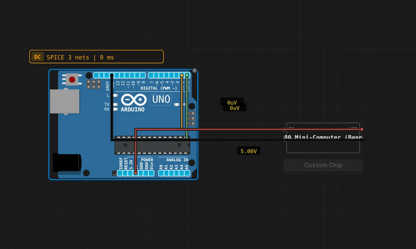The width and height of the screenshot is (416, 249).
Task: Click the Arduino infinity logo
Action: pyautogui.click(x=133, y=100)
